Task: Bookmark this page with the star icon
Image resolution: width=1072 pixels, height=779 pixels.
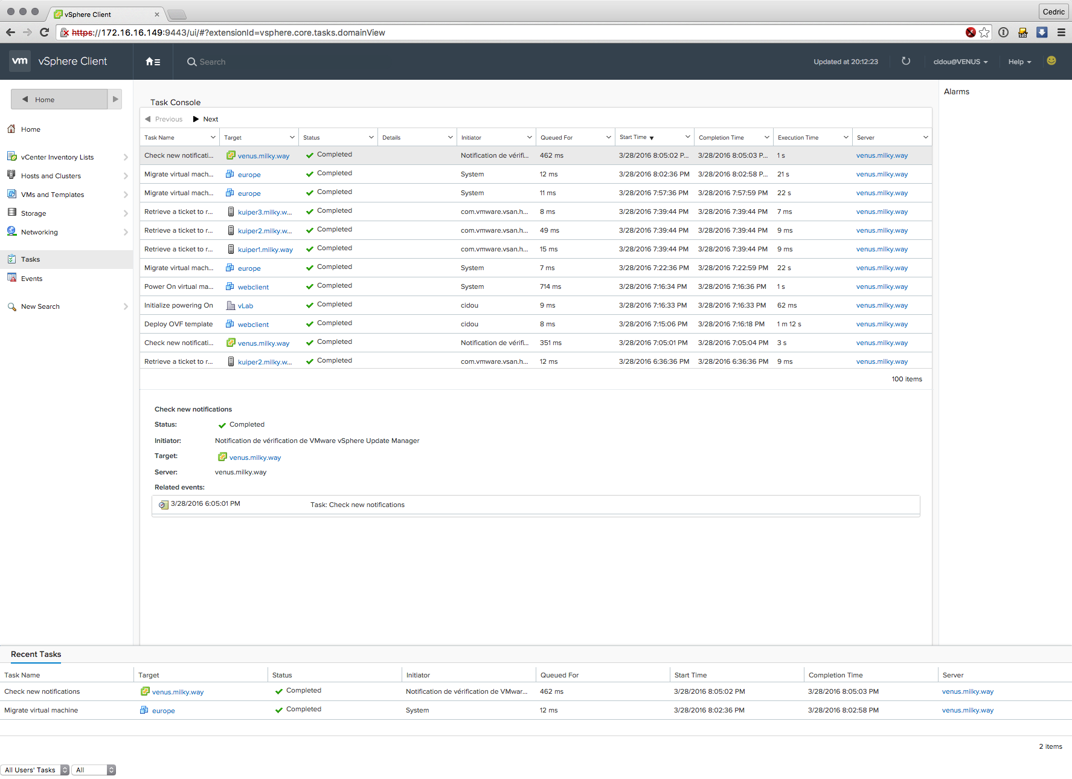Action: click(x=984, y=33)
